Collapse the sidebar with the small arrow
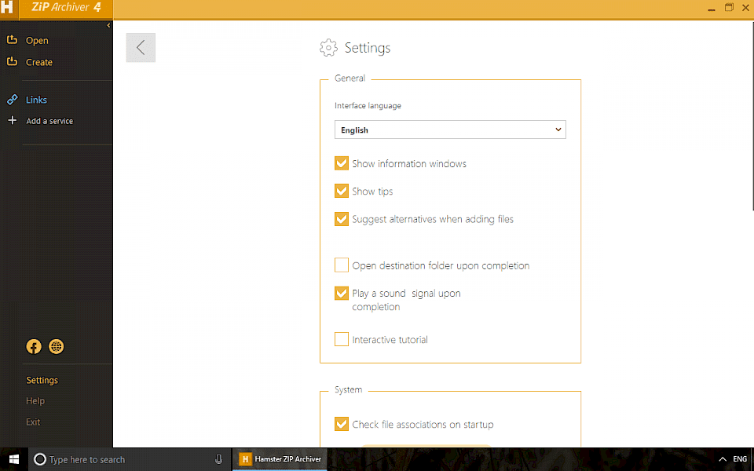The image size is (754, 471). (108, 25)
